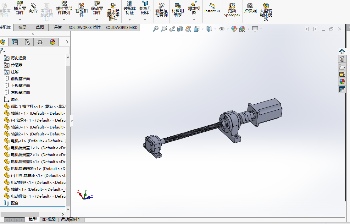Click the Mate (配合) tool icon
The image size is (350, 224).
pyautogui.click(x=33, y=8)
